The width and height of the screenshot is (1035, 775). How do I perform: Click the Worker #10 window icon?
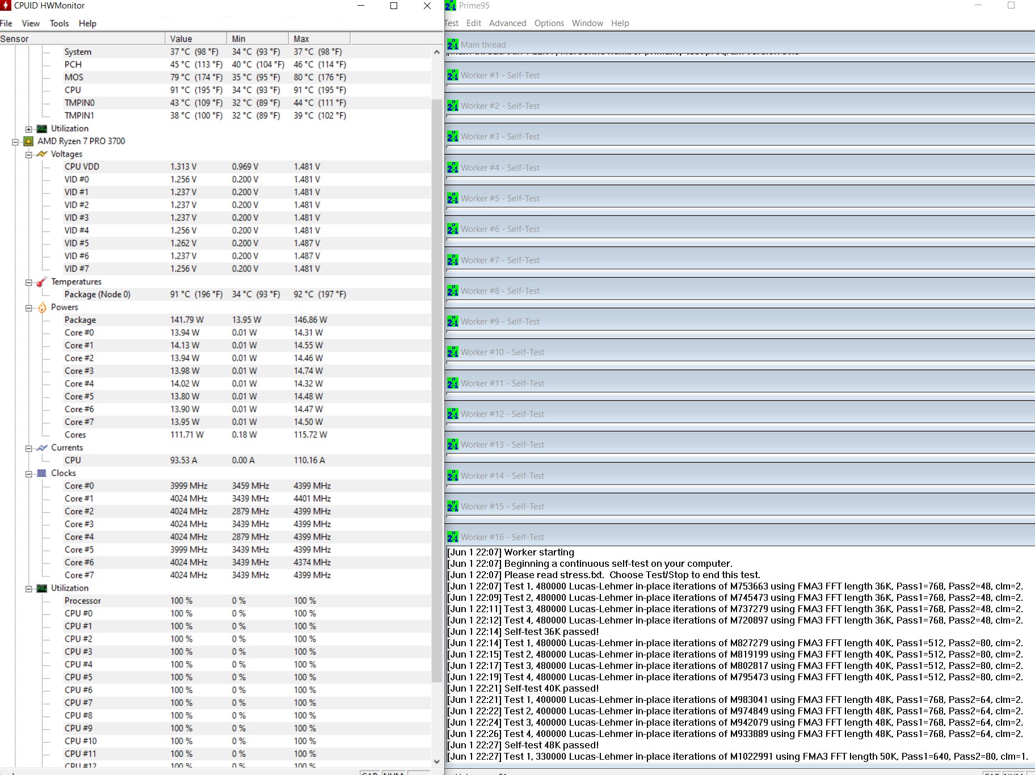[x=453, y=352]
